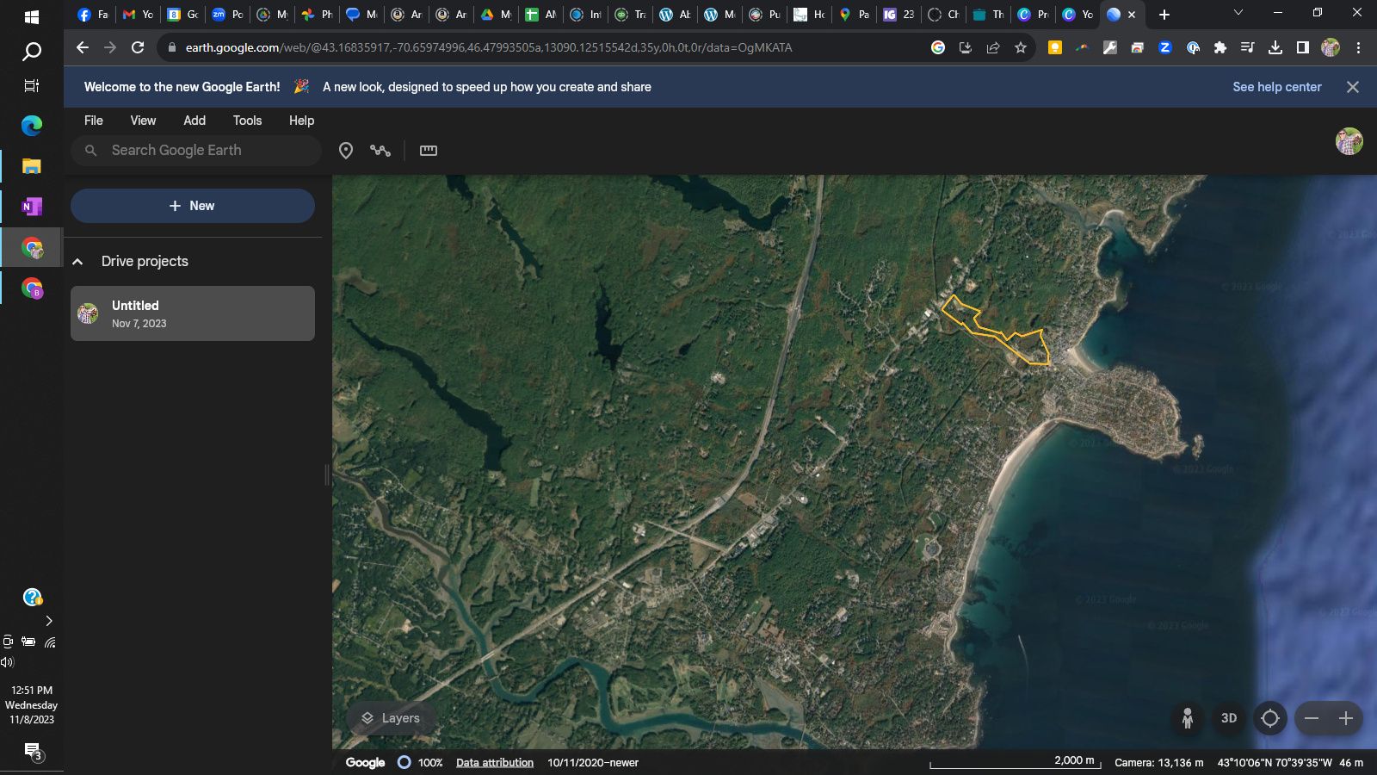Follow the See help center link
Image resolution: width=1377 pixels, height=775 pixels.
coord(1277,87)
